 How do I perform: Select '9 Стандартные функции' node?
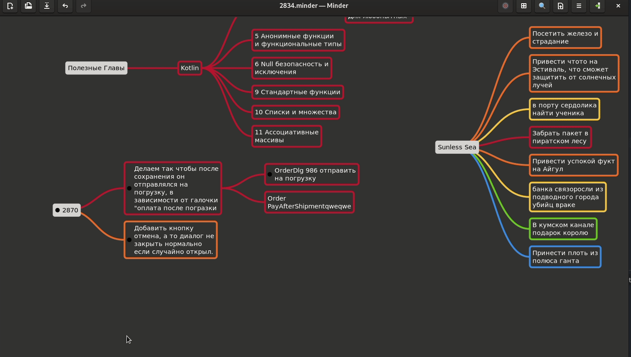click(x=298, y=92)
